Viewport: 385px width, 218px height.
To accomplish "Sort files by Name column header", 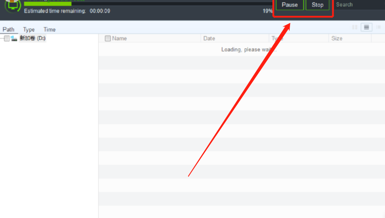I will point(119,38).
